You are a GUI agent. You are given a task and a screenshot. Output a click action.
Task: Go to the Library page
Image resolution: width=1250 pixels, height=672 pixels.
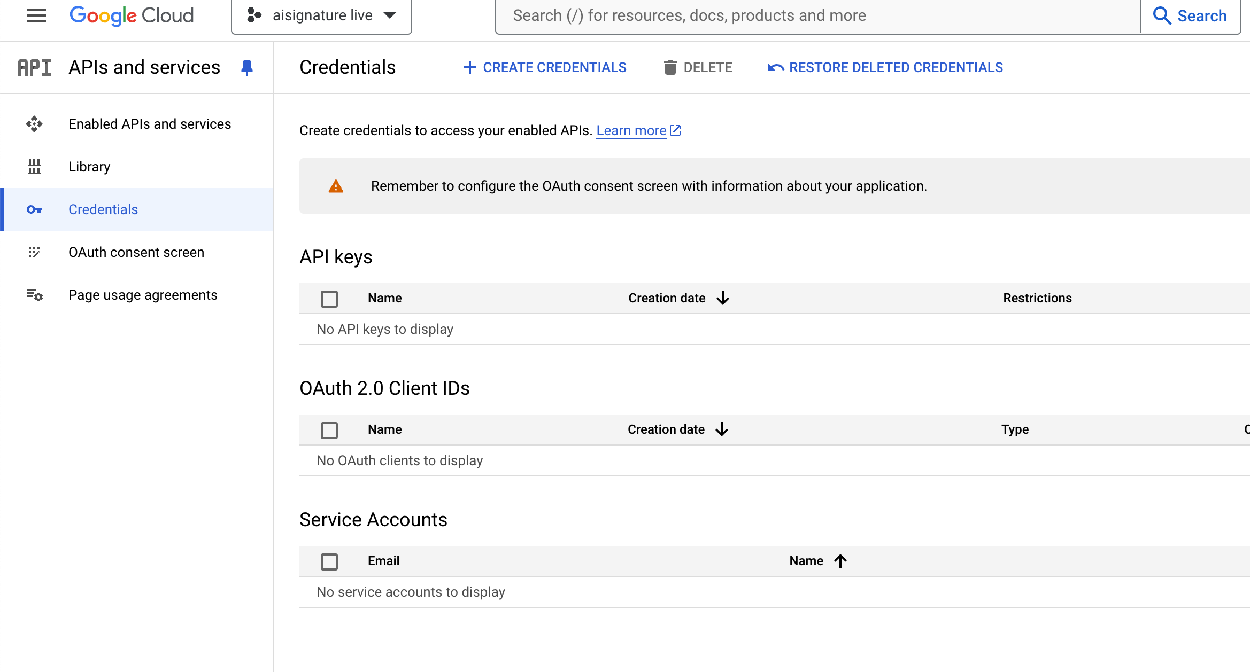pos(136,167)
